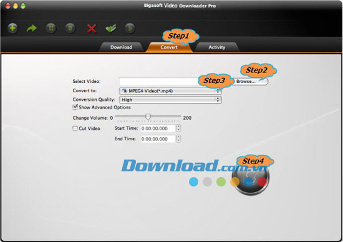Open the Conversion Quality dropdown

click(x=170, y=100)
